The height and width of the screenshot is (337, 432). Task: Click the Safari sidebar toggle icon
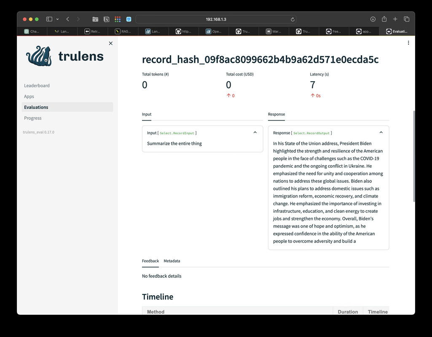point(49,19)
